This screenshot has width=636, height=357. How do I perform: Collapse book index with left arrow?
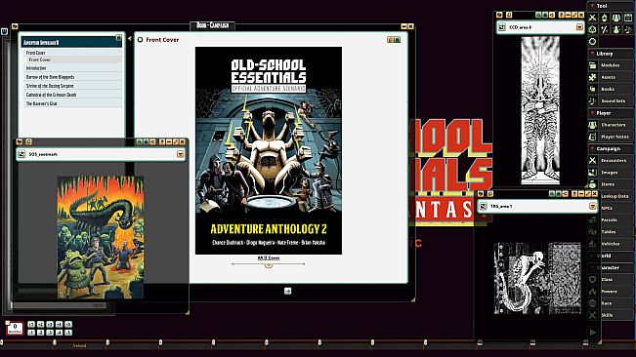(129, 39)
